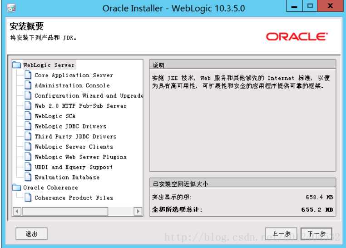
Task: Click the 上一步 previous step button
Action: pos(281,234)
